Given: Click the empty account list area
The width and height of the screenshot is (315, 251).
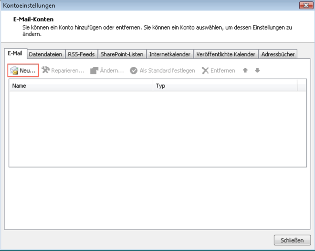Looking at the screenshot, I should point(157,129).
